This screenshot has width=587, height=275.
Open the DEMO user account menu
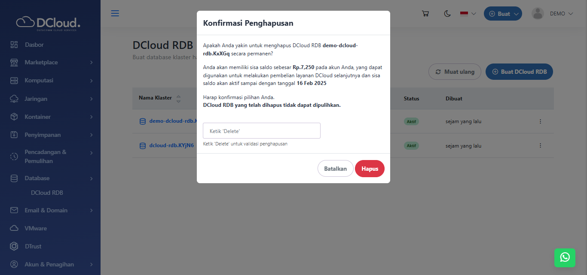553,14
